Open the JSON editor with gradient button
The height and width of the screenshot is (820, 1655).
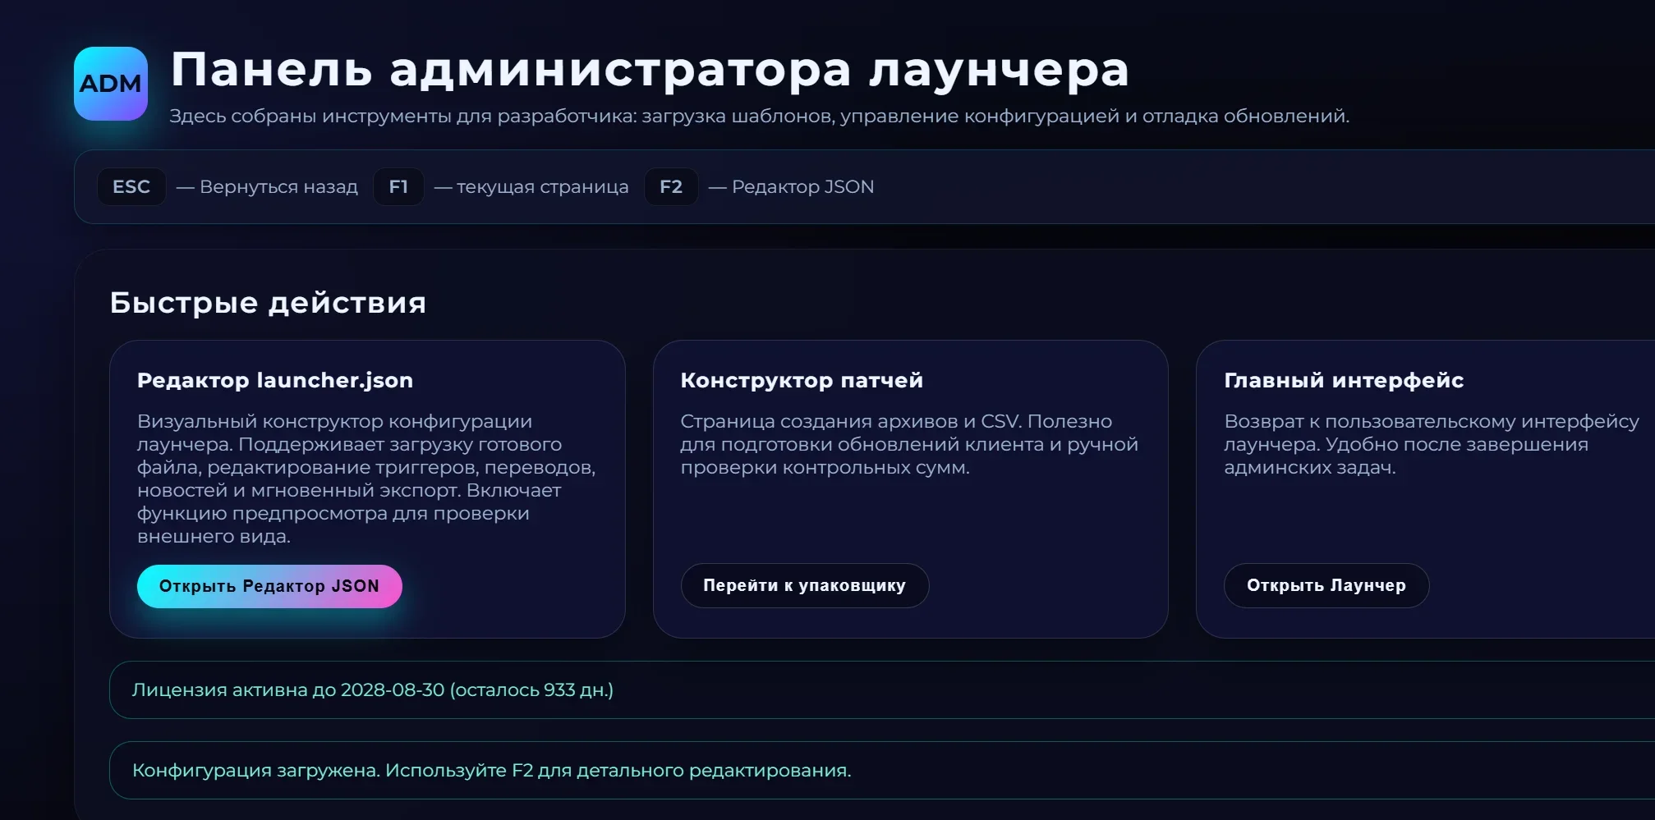269,586
